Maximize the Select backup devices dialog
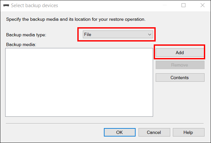The height and width of the screenshot is (143, 211). point(183,6)
